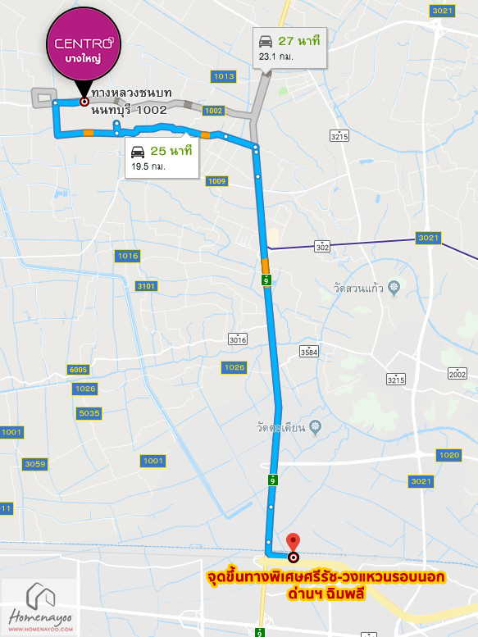Click the green route 9 shield near 302
Viewport: 478px width, 637px height.
pyautogui.click(x=266, y=280)
